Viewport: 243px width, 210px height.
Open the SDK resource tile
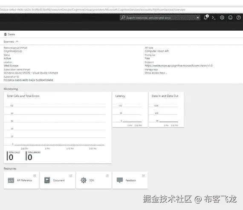coord(94,180)
